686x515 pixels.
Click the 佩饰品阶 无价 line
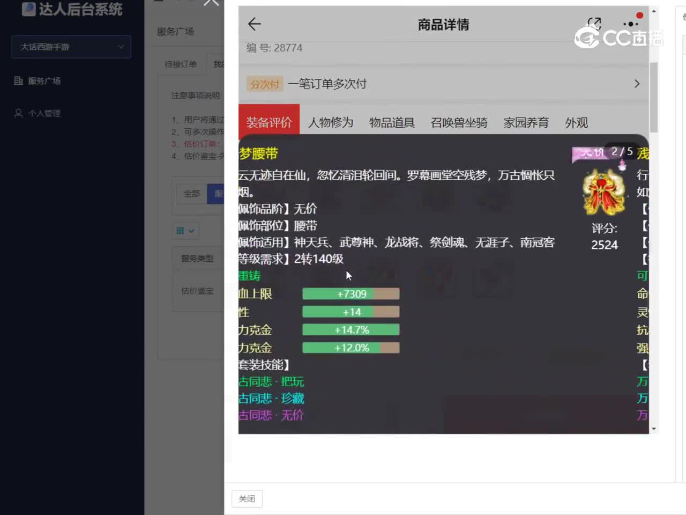278,209
